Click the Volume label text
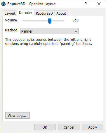The image size is (106, 133). click(11, 20)
